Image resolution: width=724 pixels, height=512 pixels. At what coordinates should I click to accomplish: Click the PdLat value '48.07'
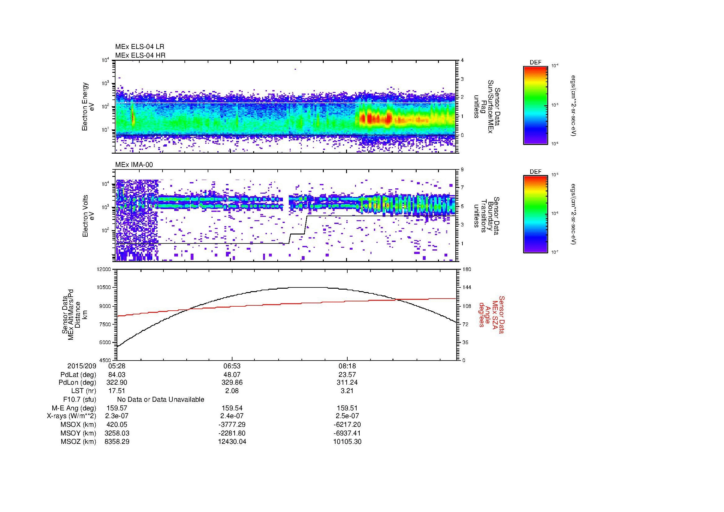[x=232, y=375]
